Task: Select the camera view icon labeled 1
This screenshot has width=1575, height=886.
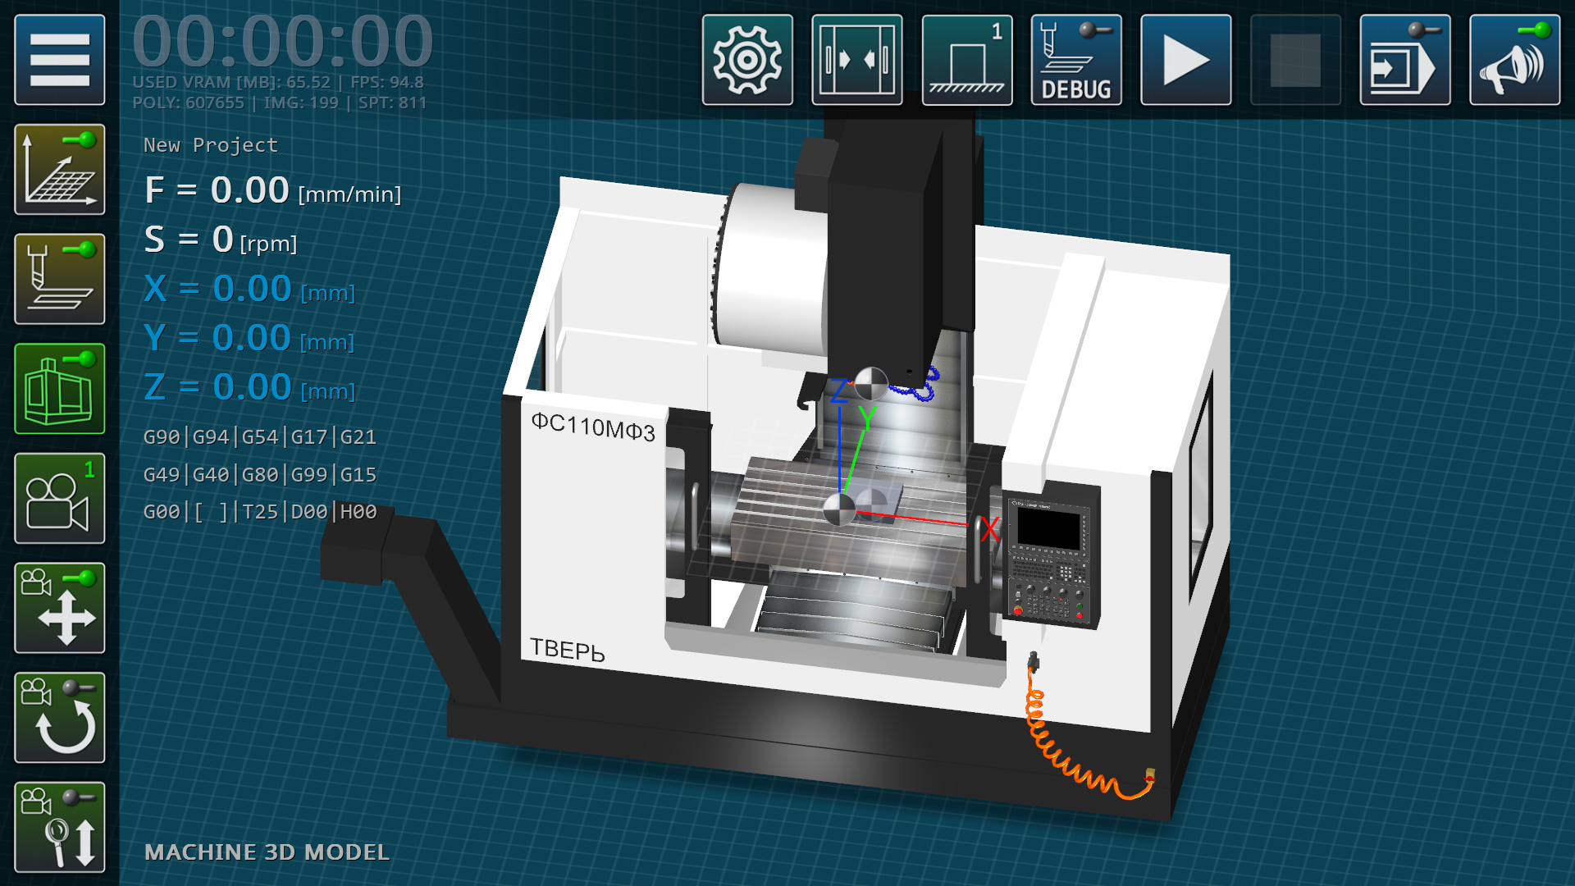Action: point(60,498)
